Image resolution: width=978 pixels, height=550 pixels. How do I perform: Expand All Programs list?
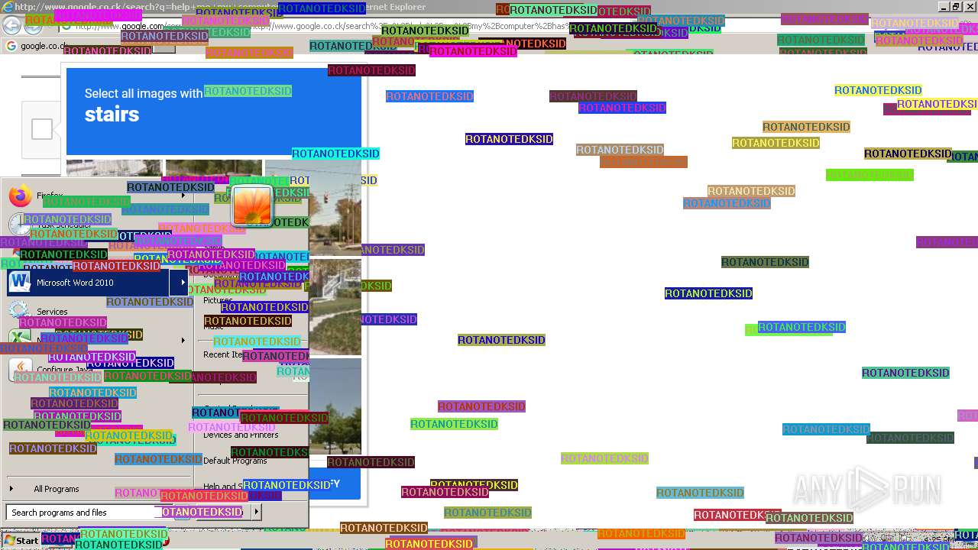(x=56, y=489)
